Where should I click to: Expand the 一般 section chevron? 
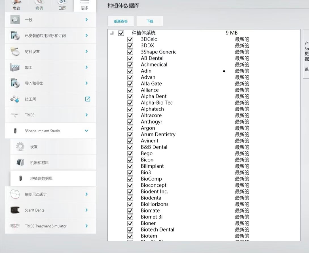pyautogui.click(x=86, y=20)
